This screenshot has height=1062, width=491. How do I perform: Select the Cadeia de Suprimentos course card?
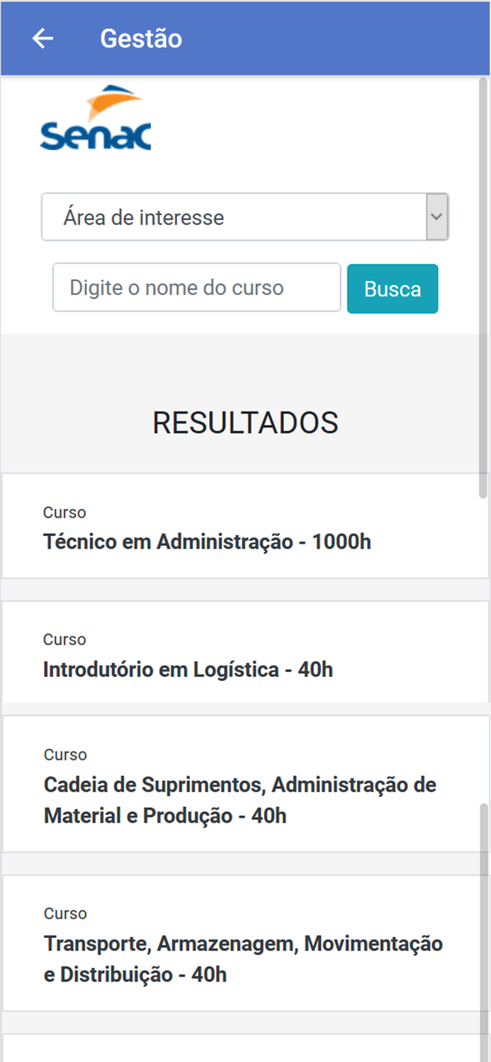point(240,784)
